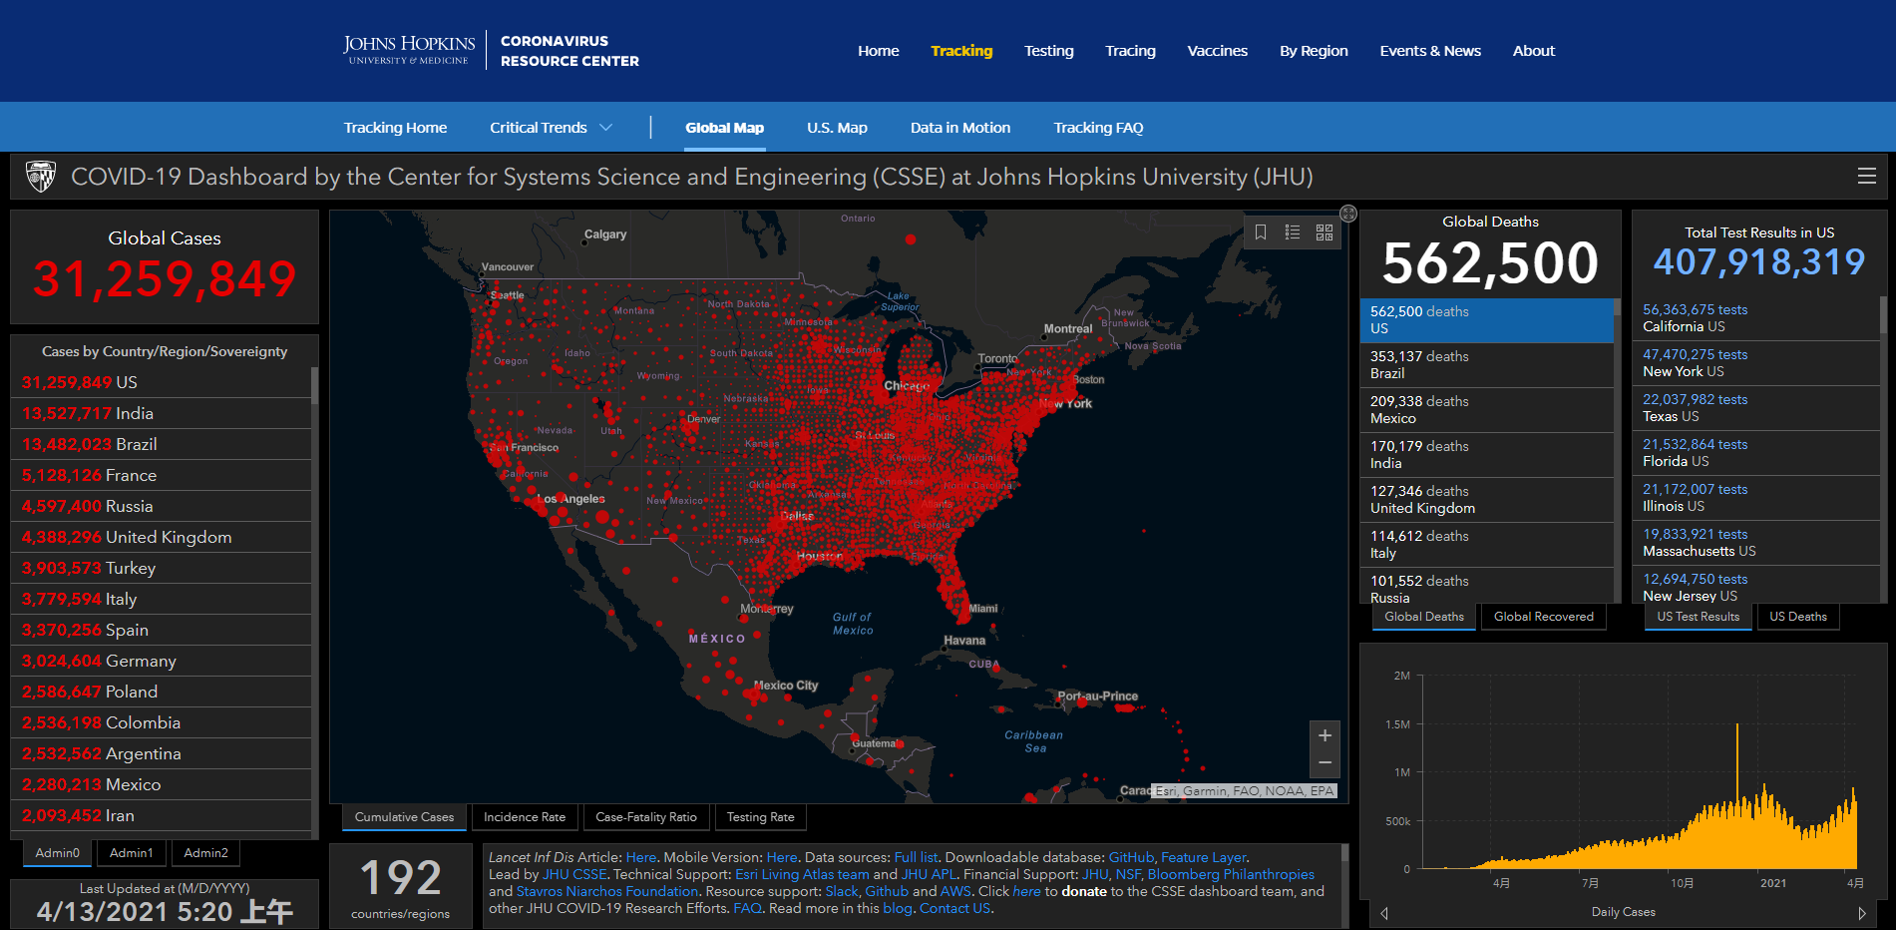
Task: Open the dashboard hamburger menu
Action: coord(1866,177)
